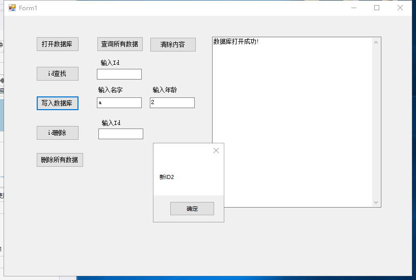Close the message dialog with the X

click(x=216, y=150)
